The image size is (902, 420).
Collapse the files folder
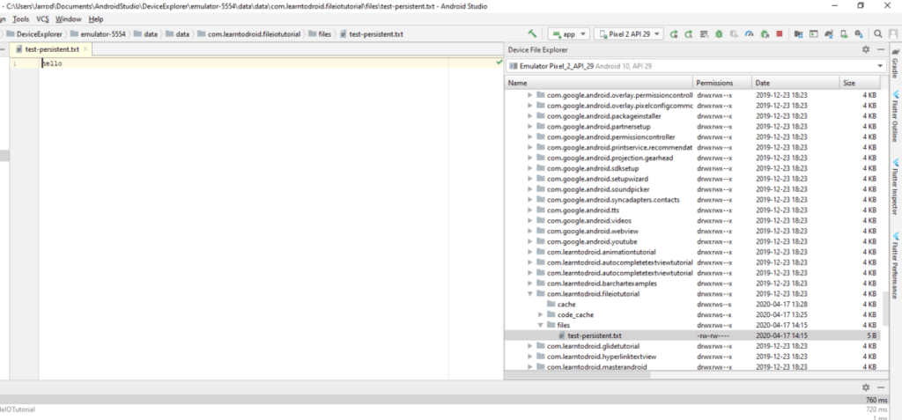(x=541, y=325)
